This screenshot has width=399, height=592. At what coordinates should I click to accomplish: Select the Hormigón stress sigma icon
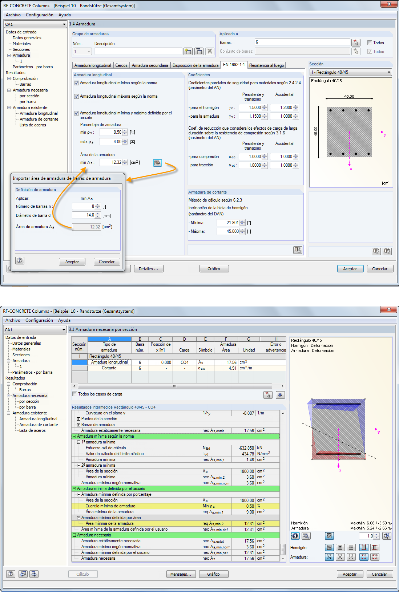pyautogui.click(x=340, y=547)
